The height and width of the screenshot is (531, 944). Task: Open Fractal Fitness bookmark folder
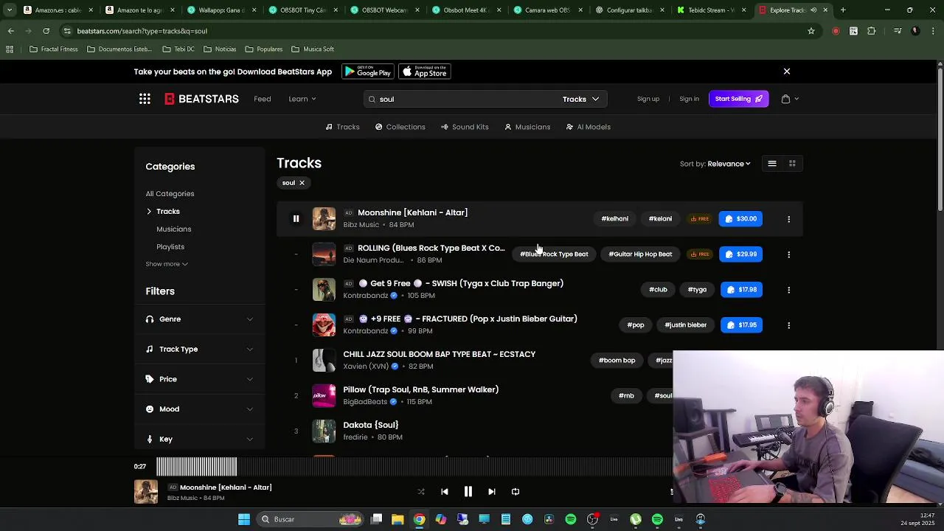point(53,49)
